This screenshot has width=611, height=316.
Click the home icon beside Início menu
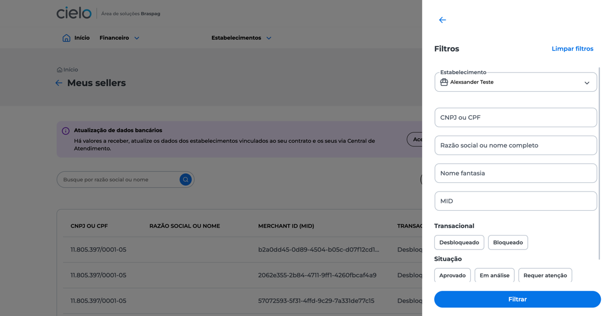pos(67,38)
